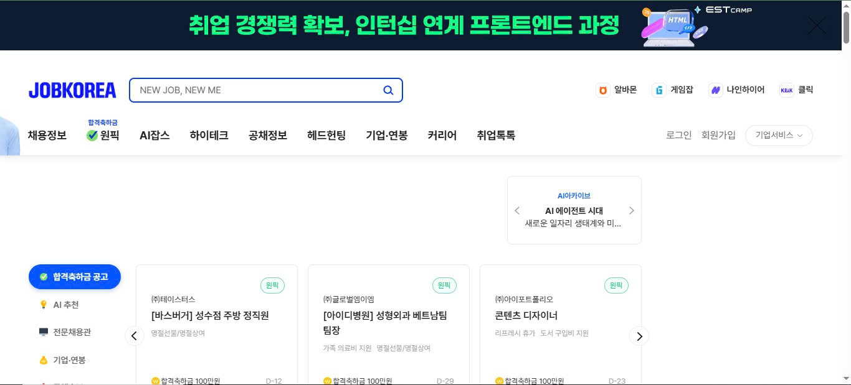Click the 로그인 link

pos(679,135)
